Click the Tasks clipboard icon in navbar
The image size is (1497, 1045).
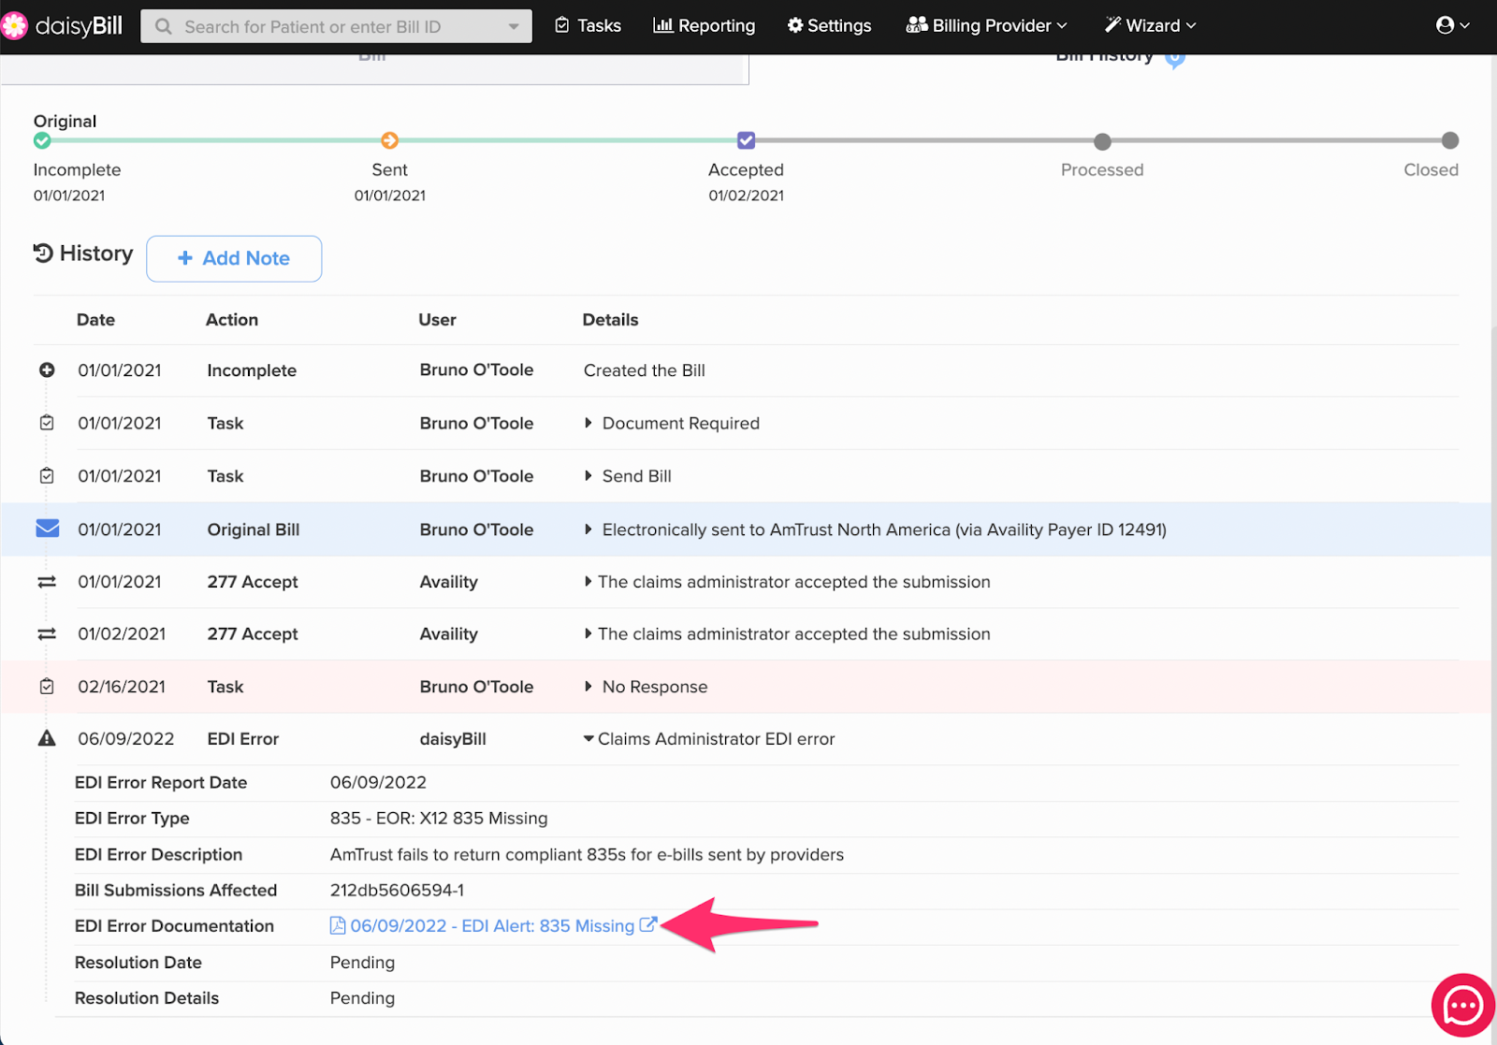coord(562,25)
